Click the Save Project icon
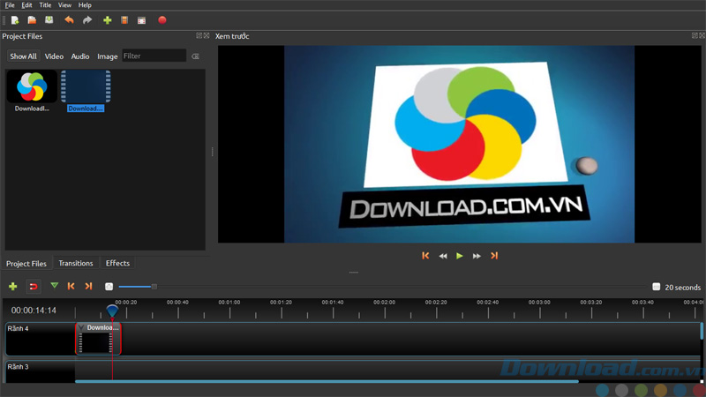706x397 pixels. [x=49, y=20]
